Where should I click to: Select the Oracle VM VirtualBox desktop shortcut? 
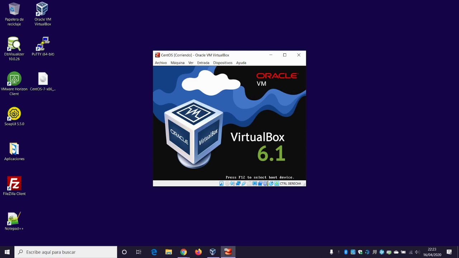click(43, 14)
